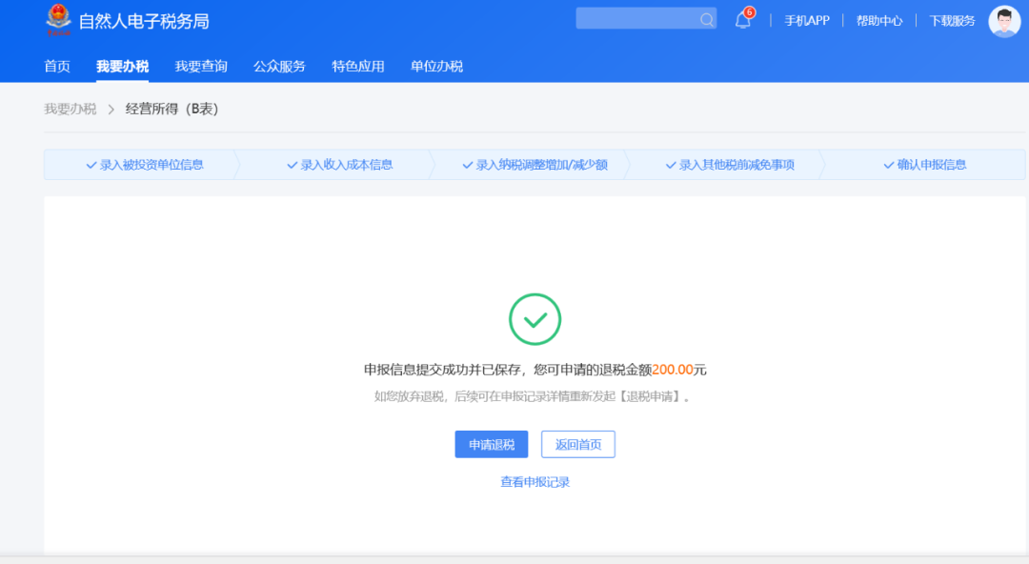Open 下载服务 download services
Viewport: 1029px width, 564px height.
tap(951, 20)
